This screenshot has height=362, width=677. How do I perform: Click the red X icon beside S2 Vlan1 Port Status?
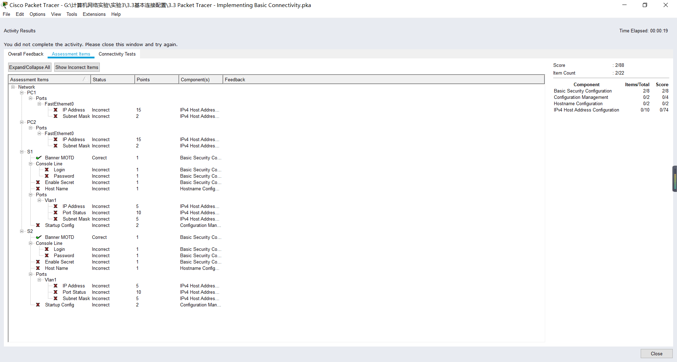56,292
